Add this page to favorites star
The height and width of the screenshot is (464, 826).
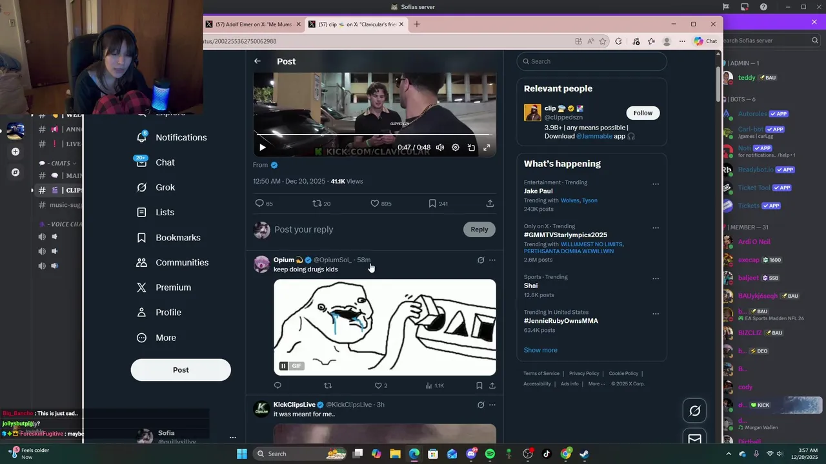(x=603, y=41)
